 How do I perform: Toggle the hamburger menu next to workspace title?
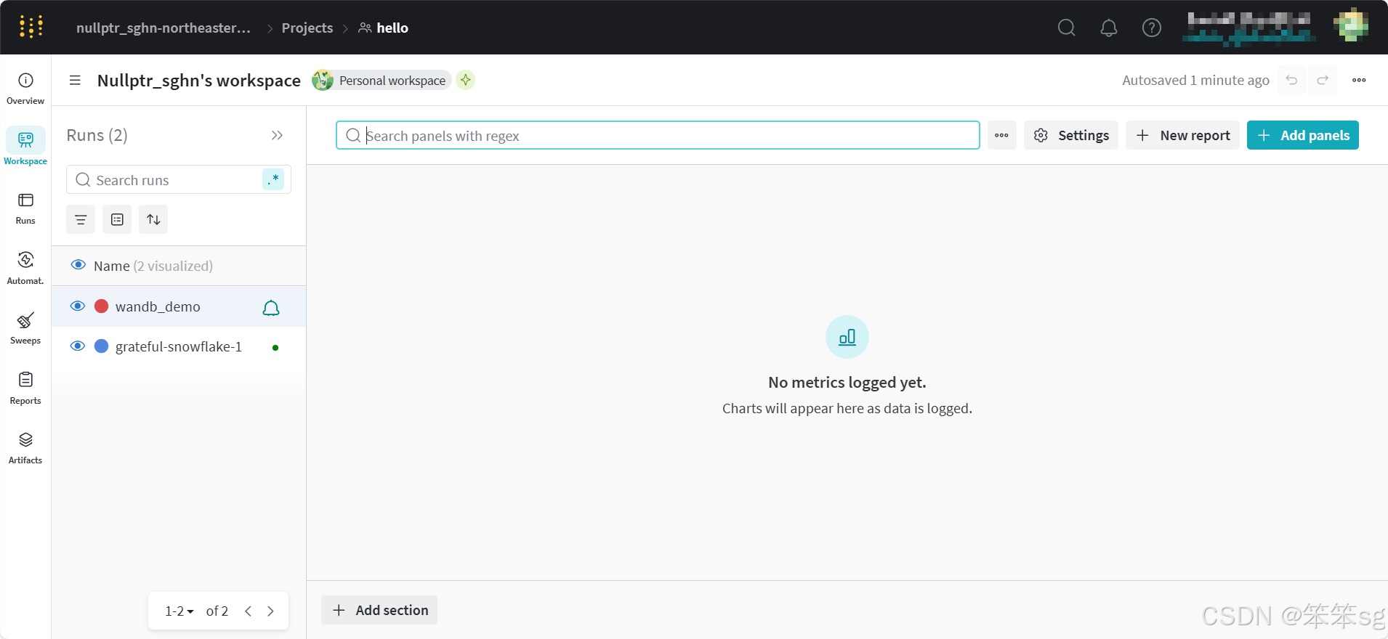75,80
